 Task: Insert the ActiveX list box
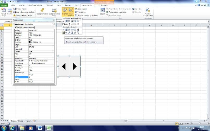pos(72,30)
